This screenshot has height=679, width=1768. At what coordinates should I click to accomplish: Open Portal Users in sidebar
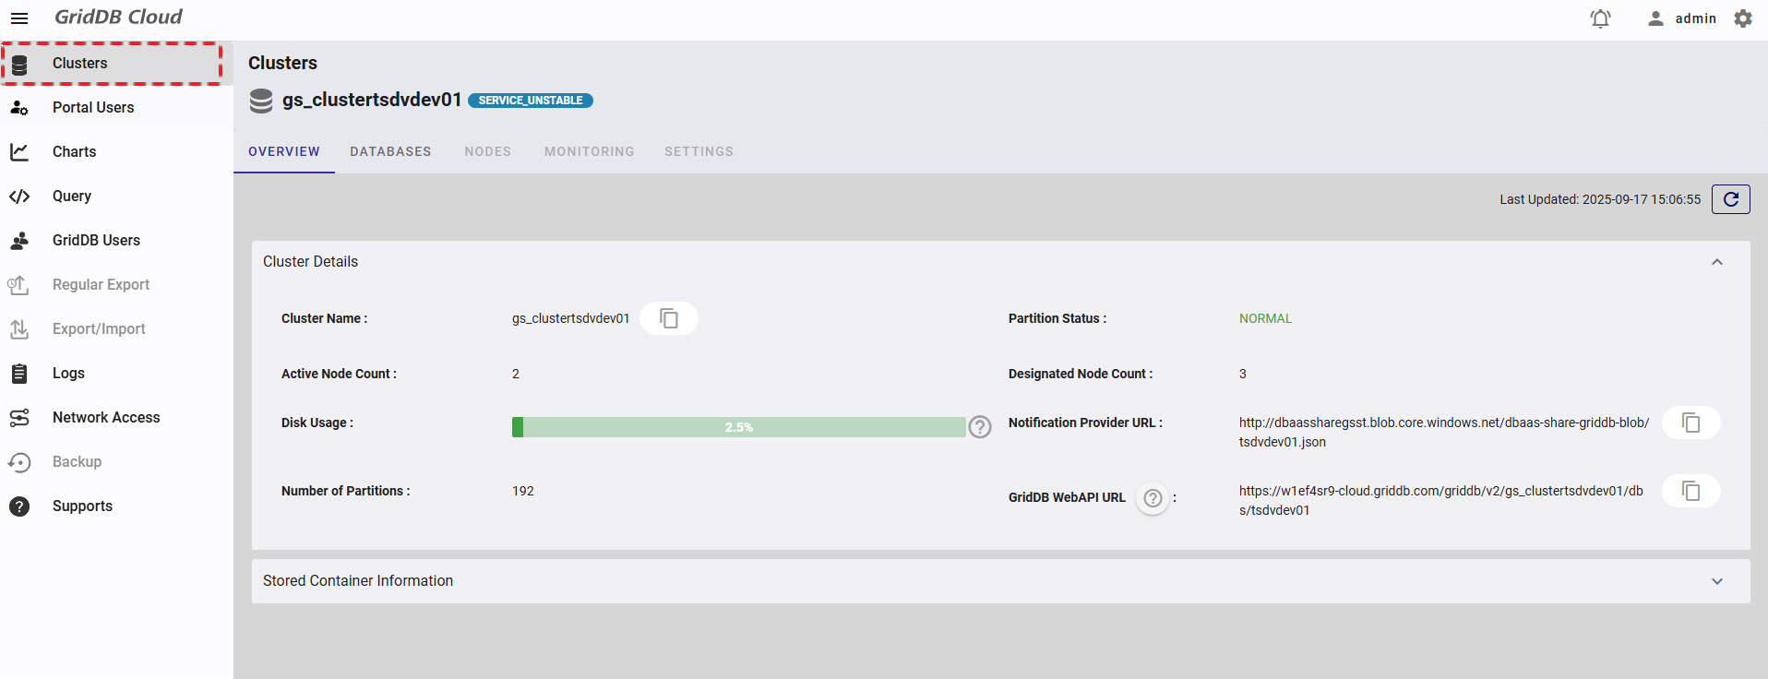[93, 107]
